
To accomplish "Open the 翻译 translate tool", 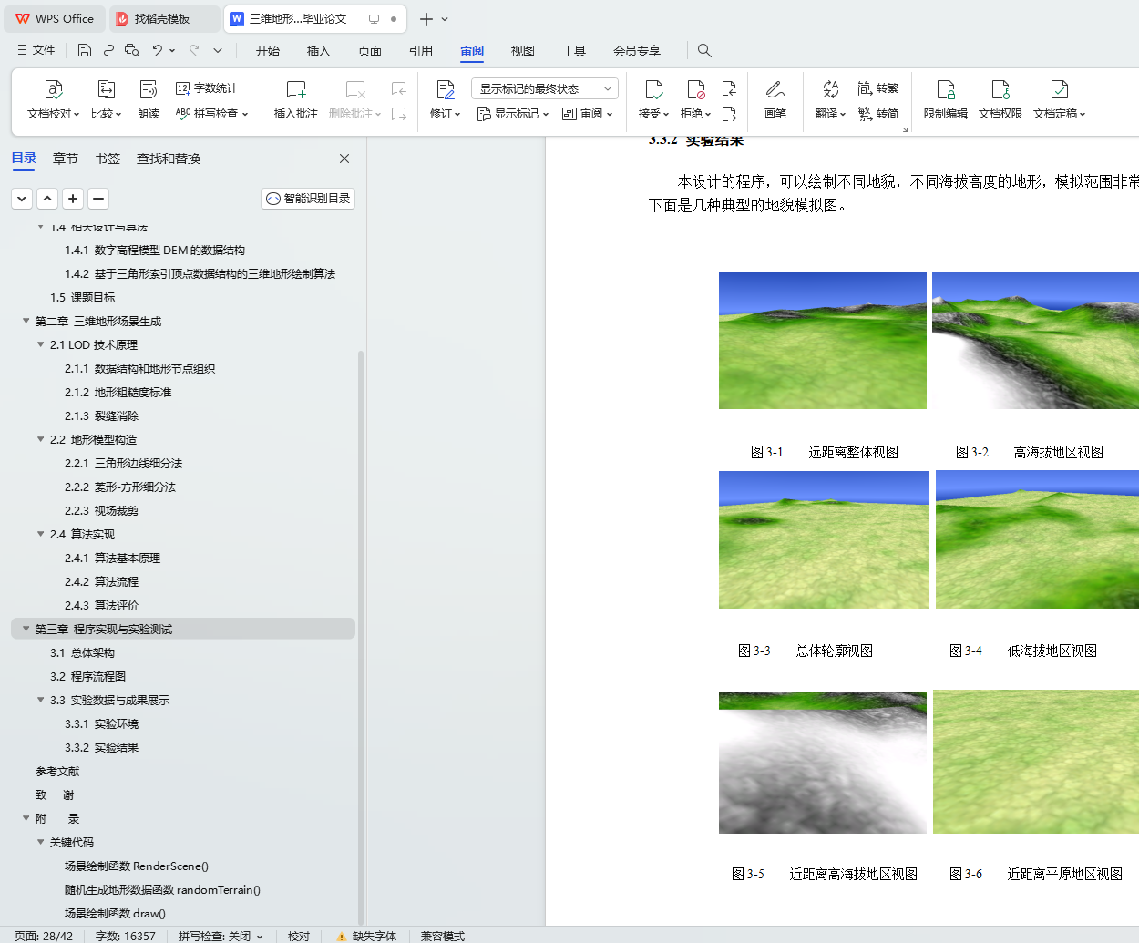I will [x=830, y=99].
